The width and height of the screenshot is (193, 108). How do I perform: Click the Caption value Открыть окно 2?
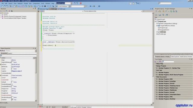tap(17, 71)
